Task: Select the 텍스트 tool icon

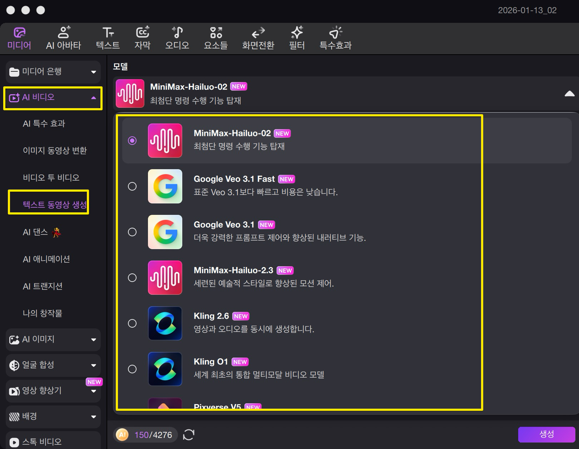Action: click(108, 32)
